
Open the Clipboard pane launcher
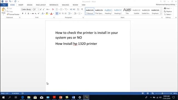click(20, 17)
